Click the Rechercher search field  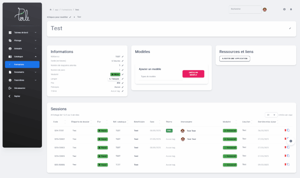tap(245, 10)
